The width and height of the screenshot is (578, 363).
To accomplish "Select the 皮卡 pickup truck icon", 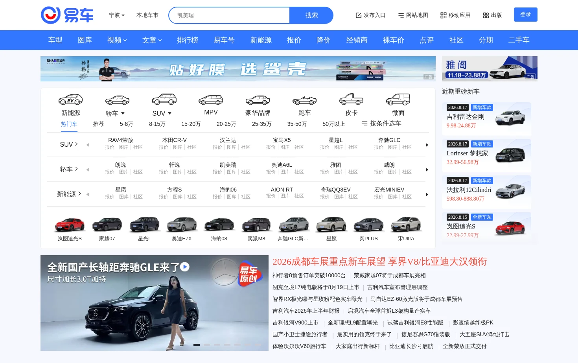I will [x=351, y=99].
